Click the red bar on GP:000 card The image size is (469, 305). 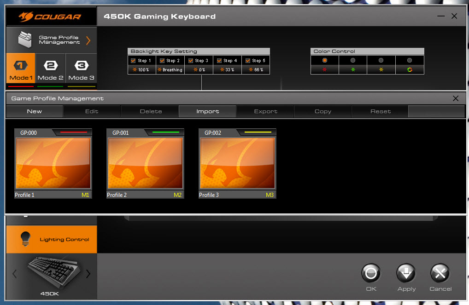pyautogui.click(x=74, y=132)
